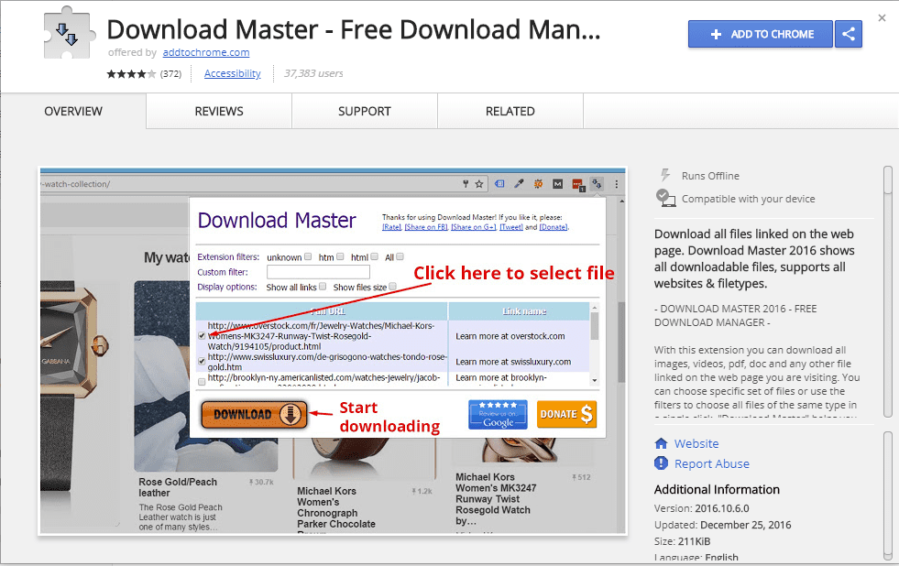Click the "Version: 2016.10.6.0" line

click(702, 508)
